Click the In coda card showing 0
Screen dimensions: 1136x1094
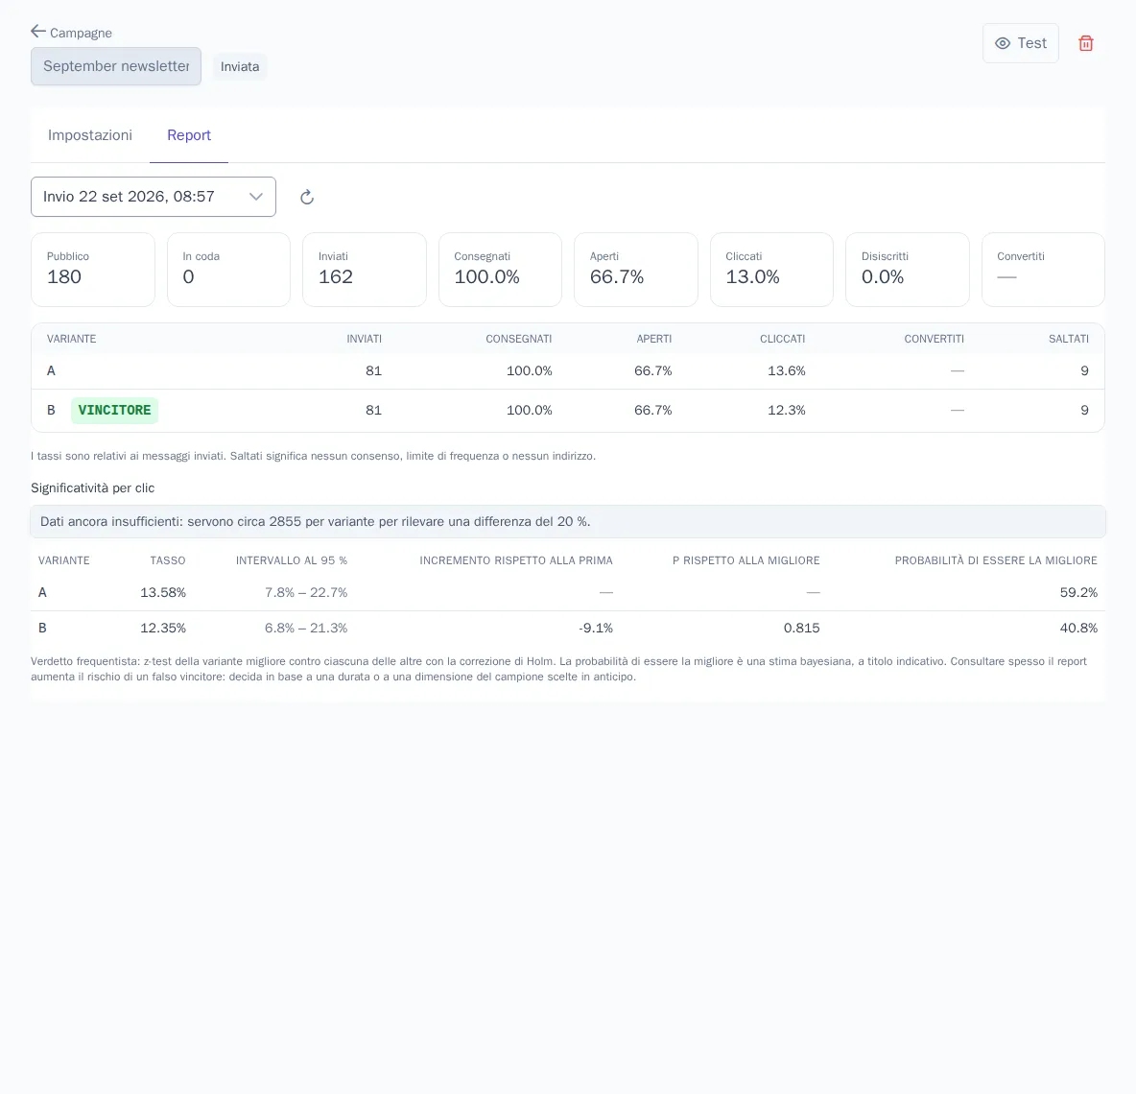point(229,270)
